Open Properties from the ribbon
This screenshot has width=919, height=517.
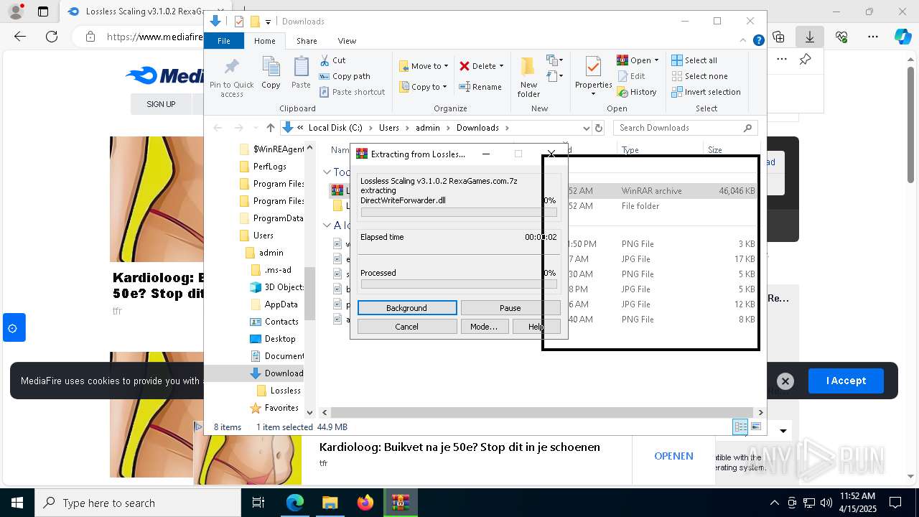(x=593, y=75)
